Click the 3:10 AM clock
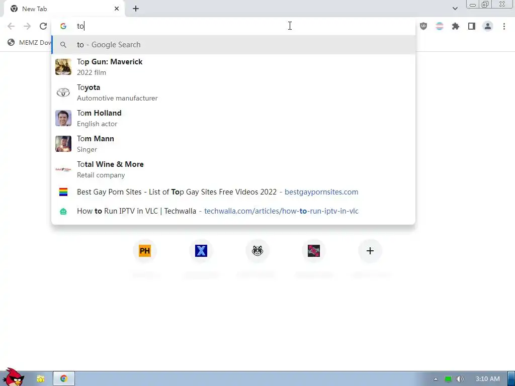This screenshot has height=386, width=515. [488, 379]
